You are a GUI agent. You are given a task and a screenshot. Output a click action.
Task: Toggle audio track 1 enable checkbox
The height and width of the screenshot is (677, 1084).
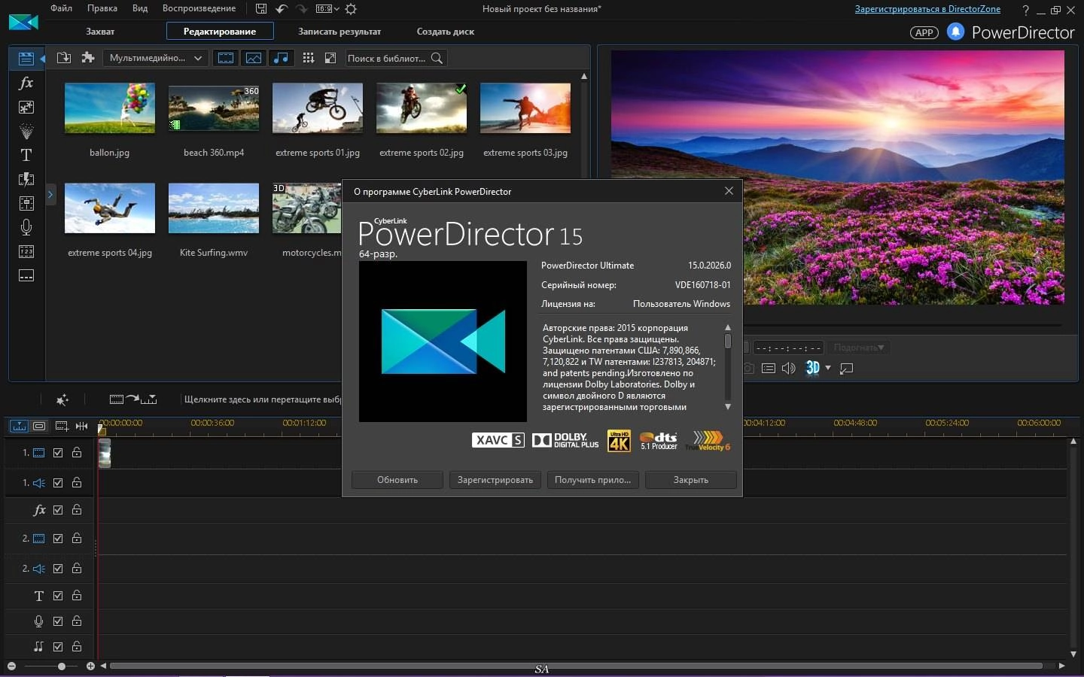[58, 483]
